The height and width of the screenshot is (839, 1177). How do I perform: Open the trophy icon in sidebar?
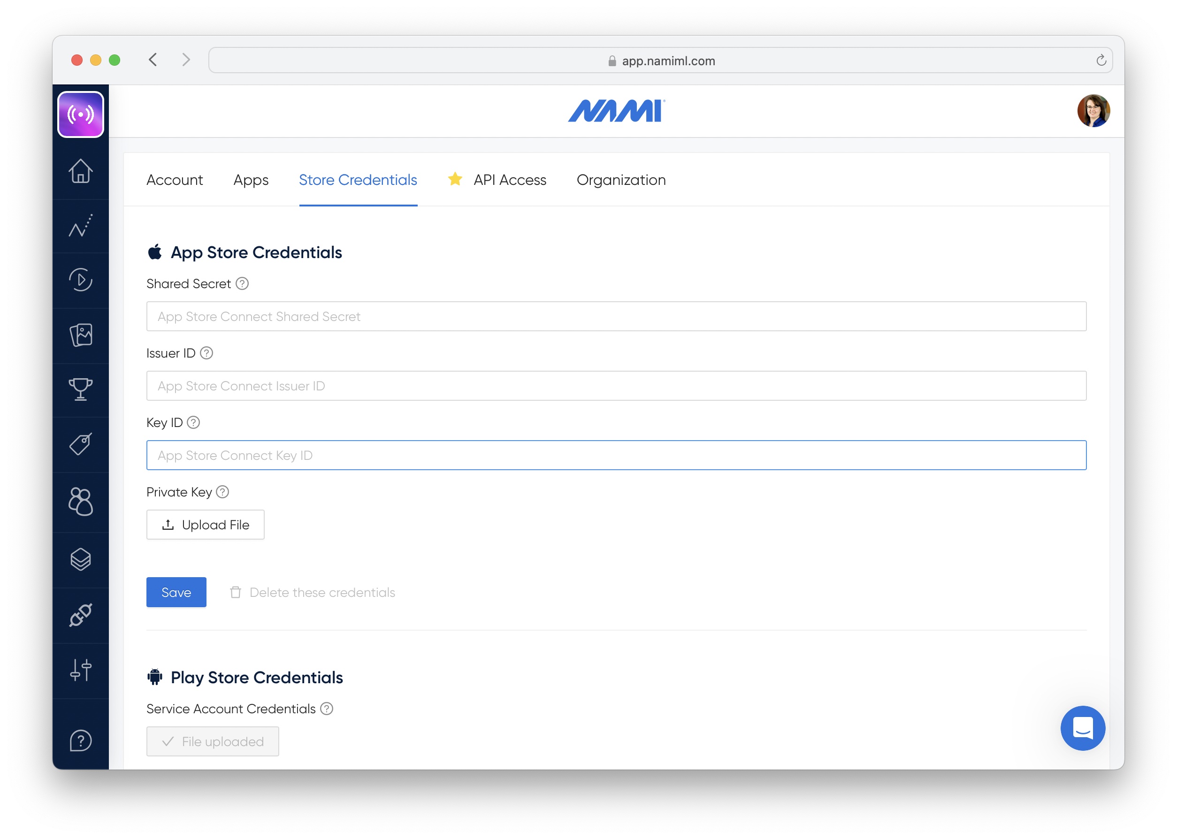[x=81, y=389]
